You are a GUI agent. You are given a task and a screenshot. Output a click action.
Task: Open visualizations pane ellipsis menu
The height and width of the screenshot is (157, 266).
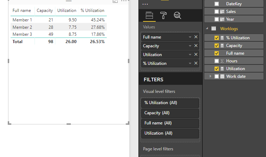point(145,4)
